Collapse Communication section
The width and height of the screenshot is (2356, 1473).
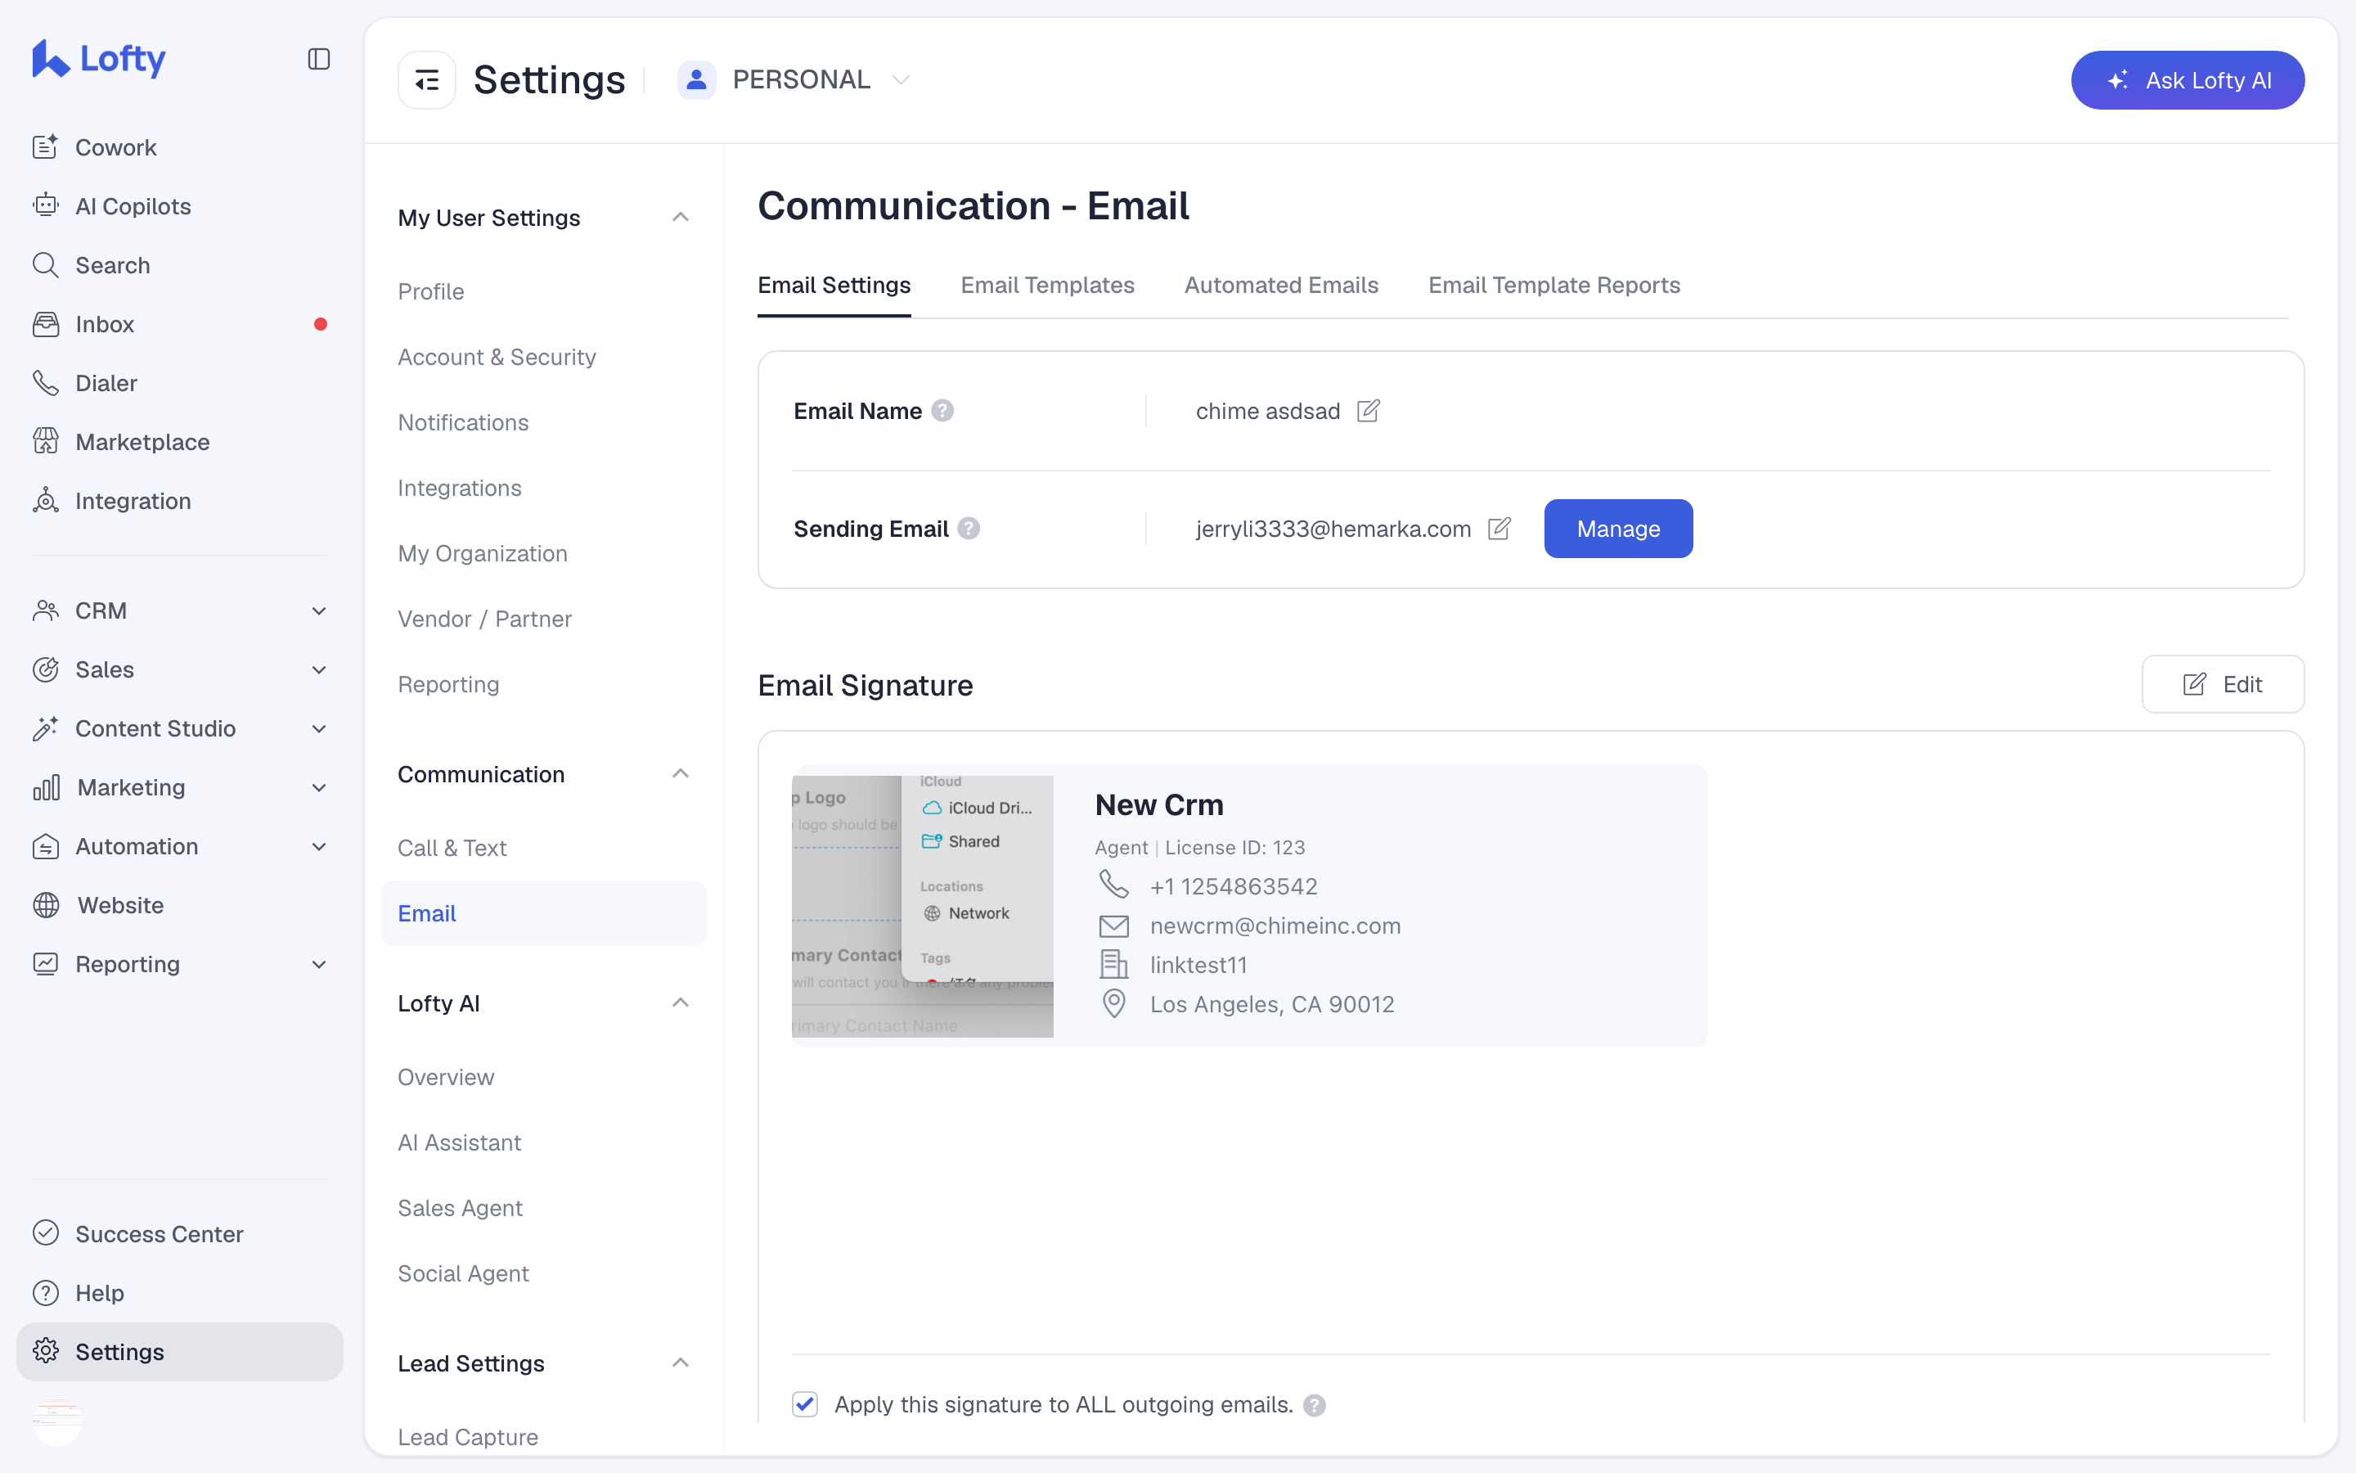pos(681,773)
